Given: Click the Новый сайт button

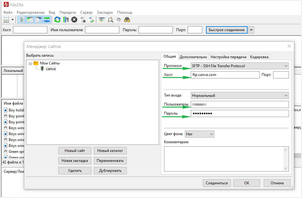Looking at the screenshot, I should (75, 151).
